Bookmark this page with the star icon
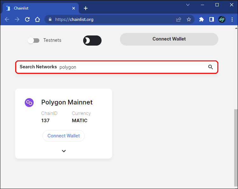This screenshot has width=238, height=189. pos(189,19)
